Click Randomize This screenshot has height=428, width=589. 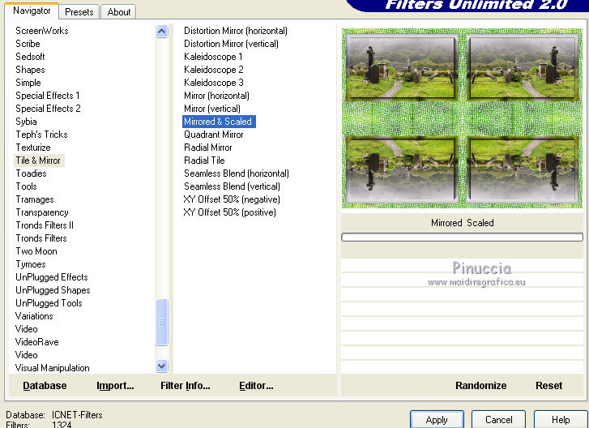pos(480,386)
